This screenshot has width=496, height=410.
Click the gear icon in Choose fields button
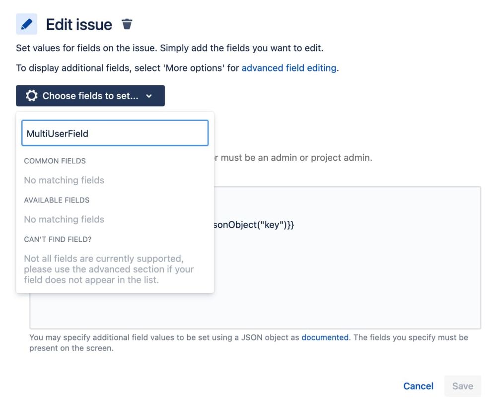pyautogui.click(x=32, y=95)
